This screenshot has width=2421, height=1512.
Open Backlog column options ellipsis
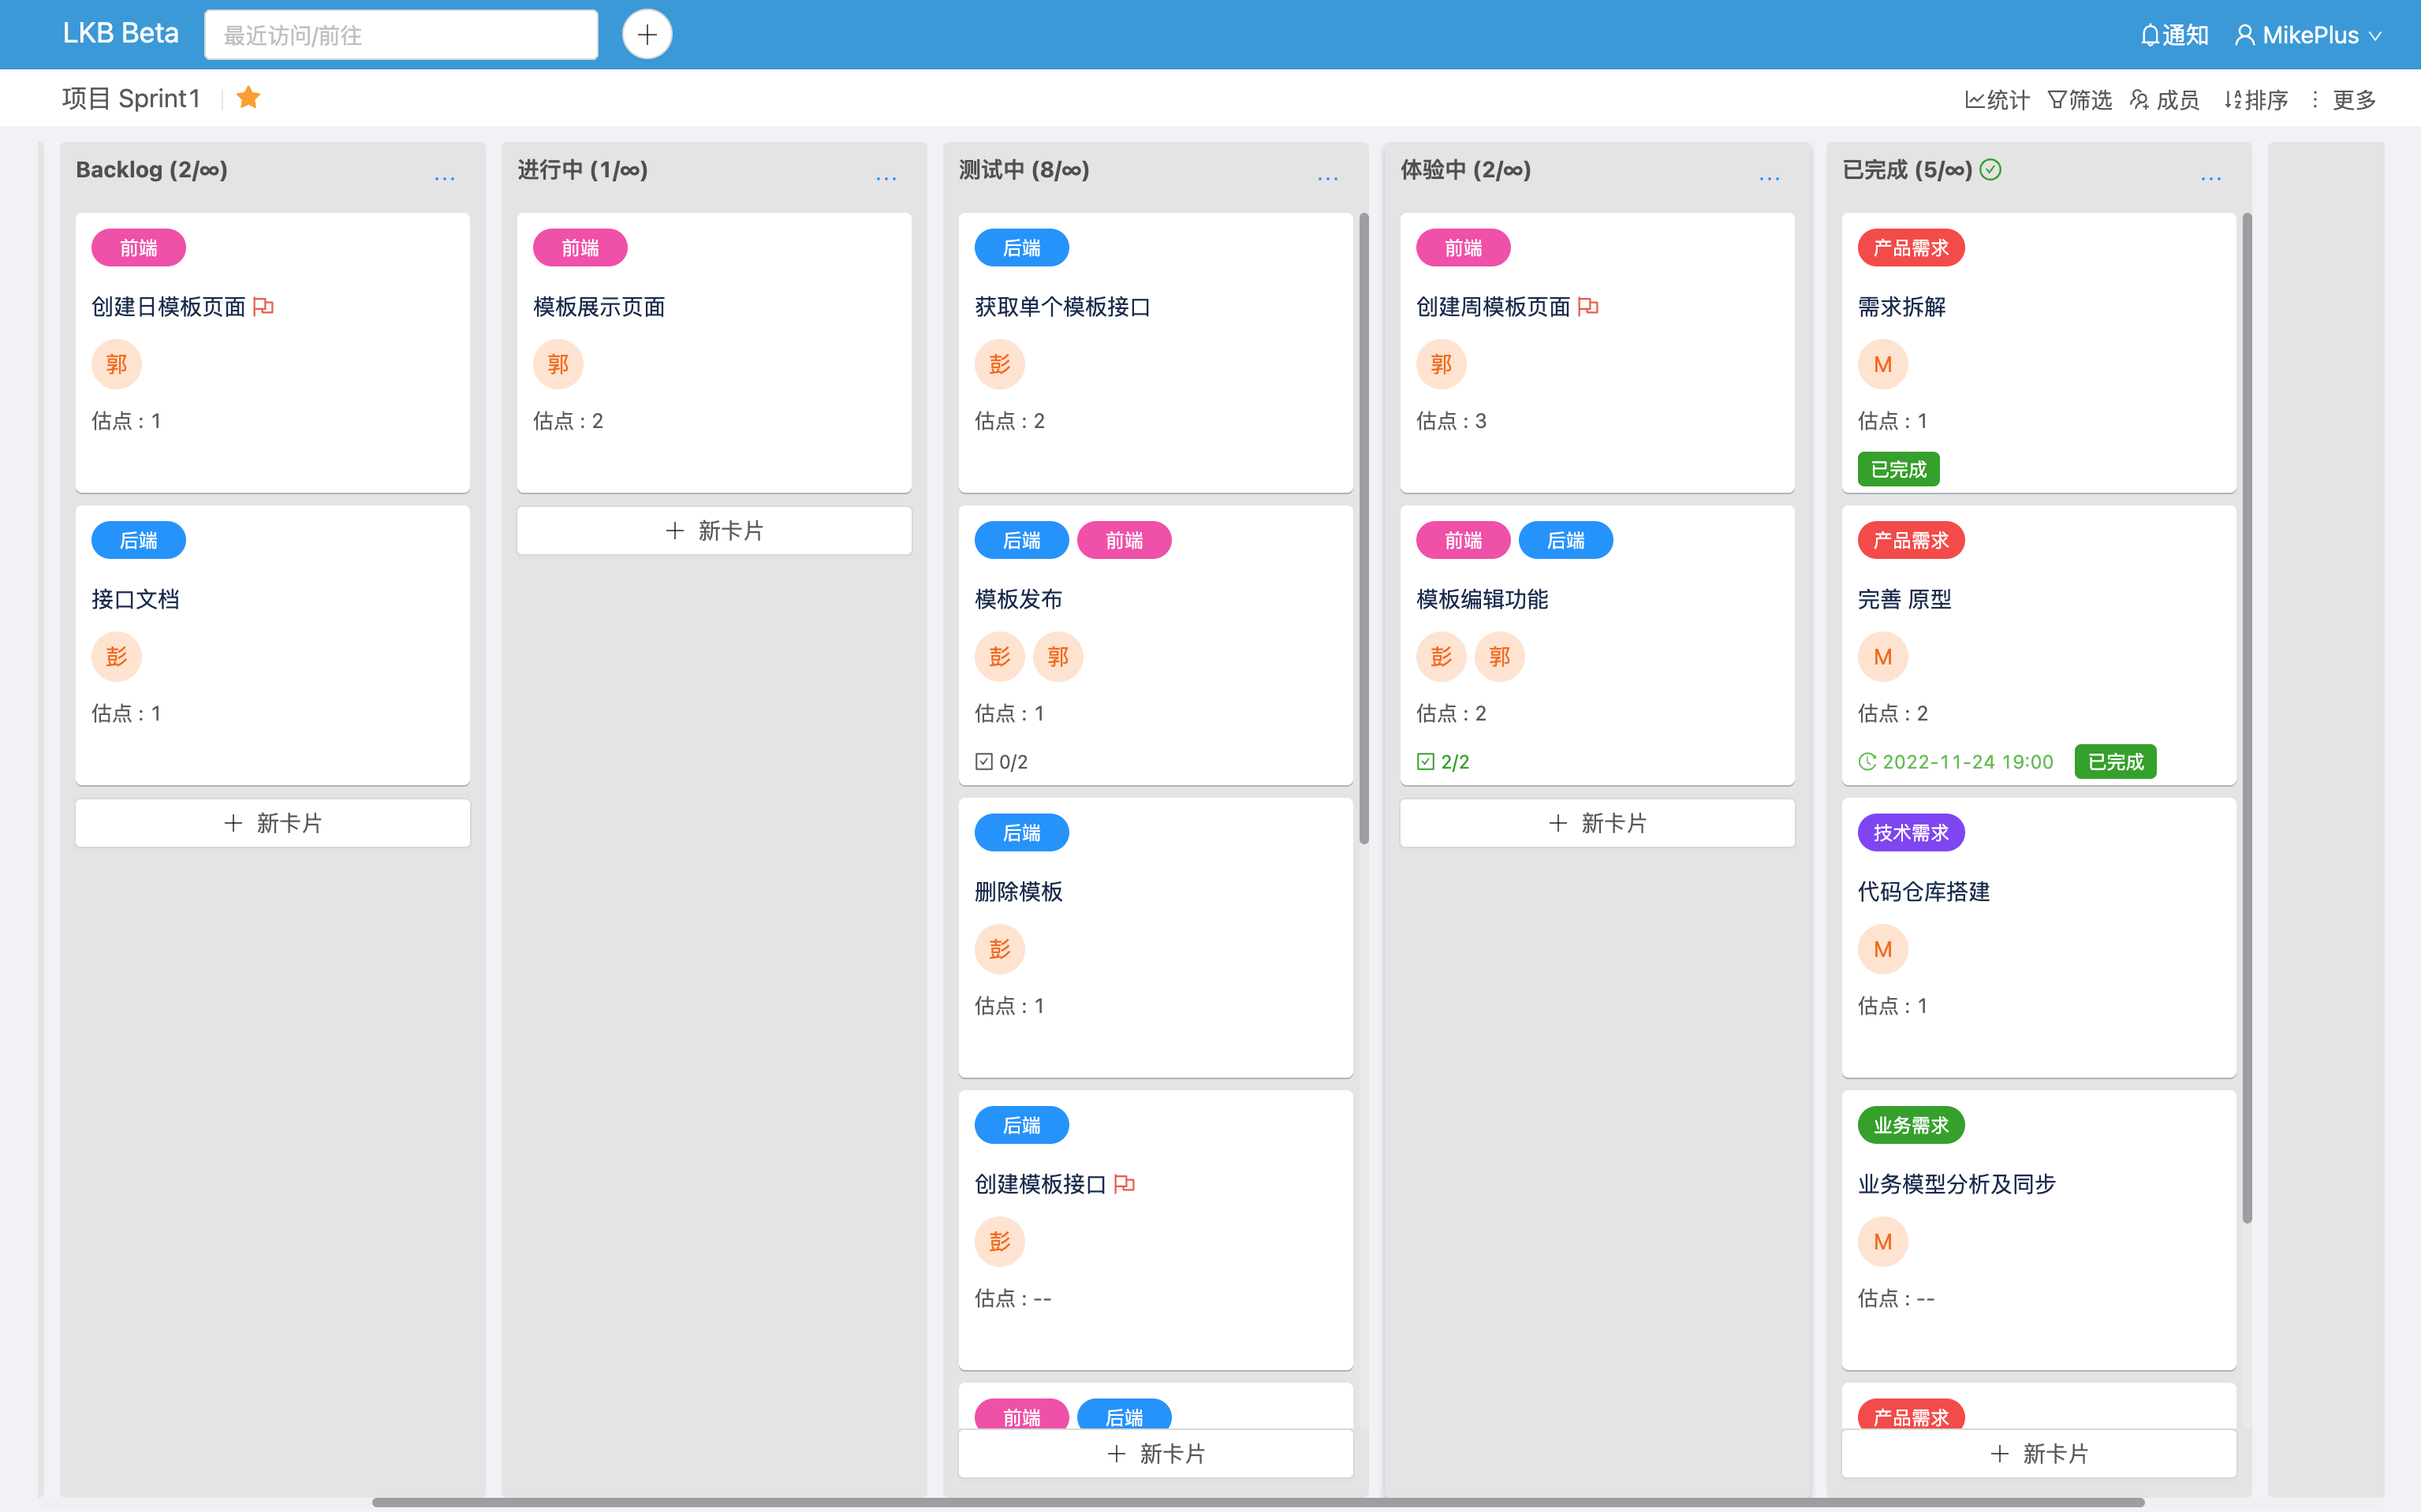[x=444, y=177]
